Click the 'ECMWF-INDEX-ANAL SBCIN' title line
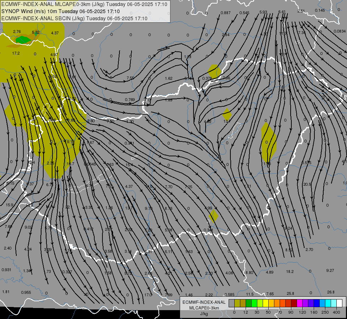This screenshot has width=347, height=319. [74, 18]
